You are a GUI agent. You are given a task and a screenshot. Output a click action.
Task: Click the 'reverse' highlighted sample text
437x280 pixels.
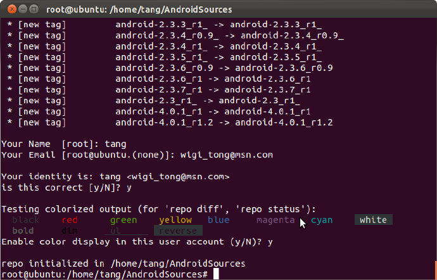tap(178, 231)
